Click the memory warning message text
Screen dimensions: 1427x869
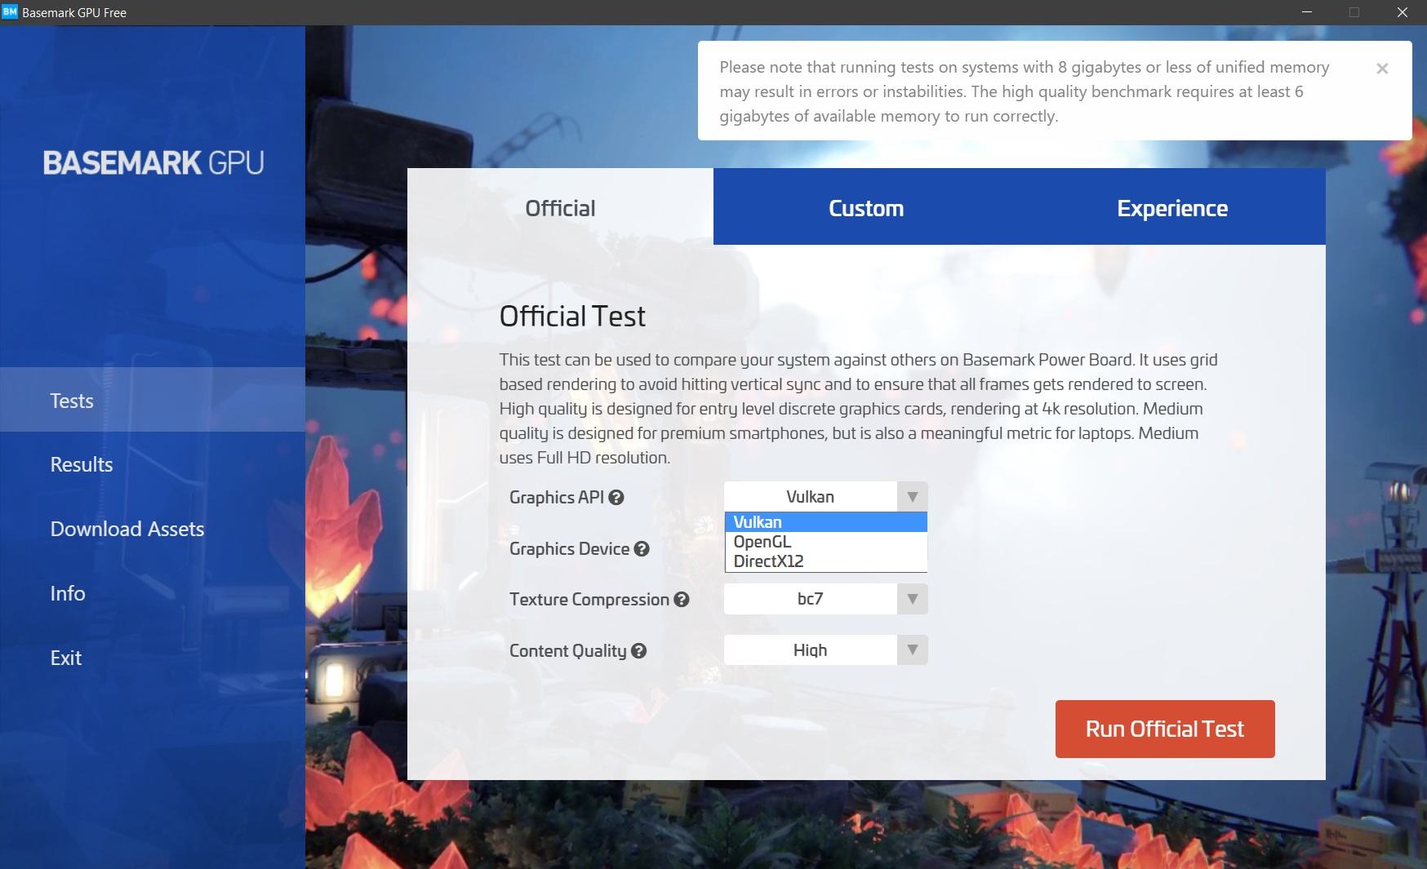pyautogui.click(x=1025, y=91)
